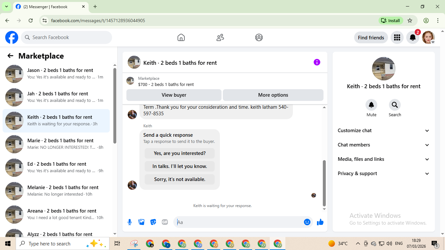Image resolution: width=445 pixels, height=250 pixels.
Task: Record a voice clip with the microphone
Action: [130, 222]
